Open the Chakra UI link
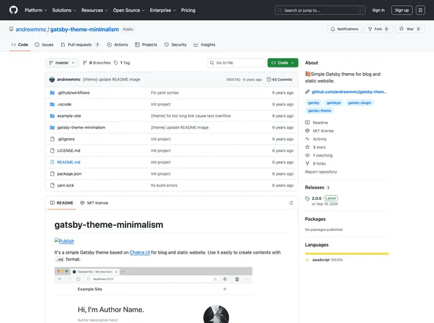The image size is (434, 323). (139, 252)
